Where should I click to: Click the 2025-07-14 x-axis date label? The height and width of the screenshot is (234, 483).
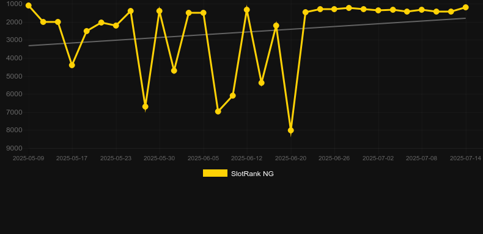465,158
